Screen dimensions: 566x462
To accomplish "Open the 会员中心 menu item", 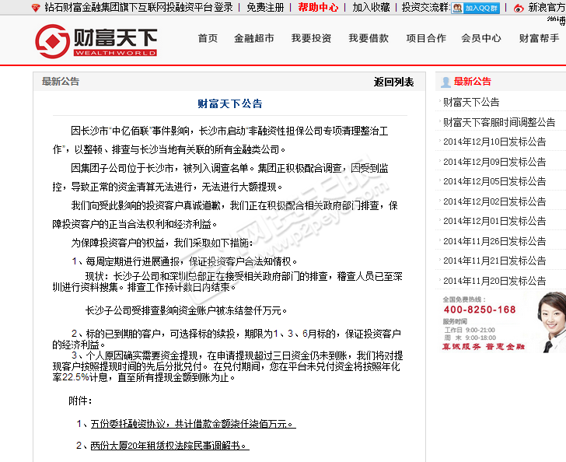I will click(481, 38).
